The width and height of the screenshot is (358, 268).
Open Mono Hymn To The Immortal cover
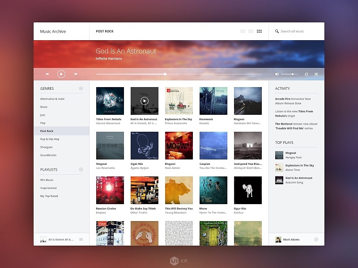213,190
